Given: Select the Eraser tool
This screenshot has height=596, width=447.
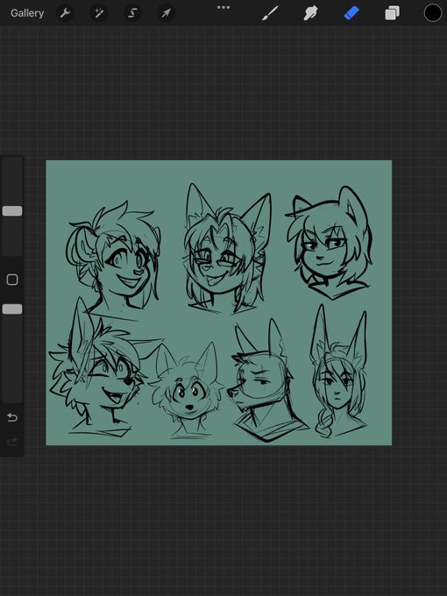Looking at the screenshot, I should (x=351, y=14).
